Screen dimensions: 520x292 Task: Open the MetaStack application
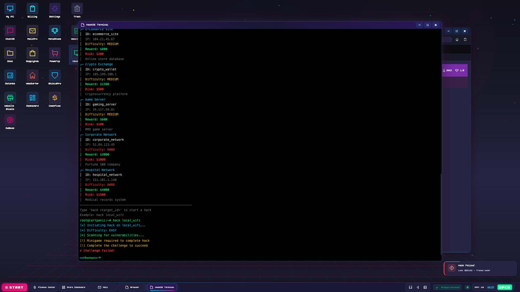pyautogui.click(x=54, y=32)
